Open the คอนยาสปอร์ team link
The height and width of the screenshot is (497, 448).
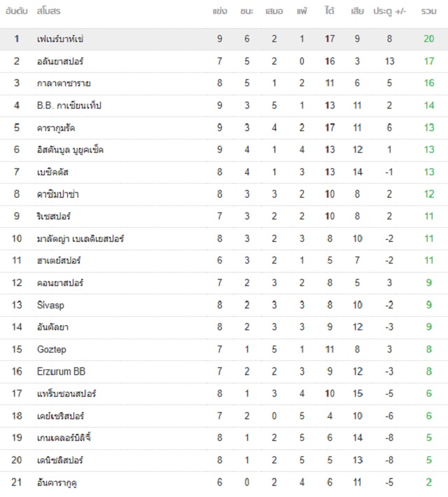tap(60, 282)
